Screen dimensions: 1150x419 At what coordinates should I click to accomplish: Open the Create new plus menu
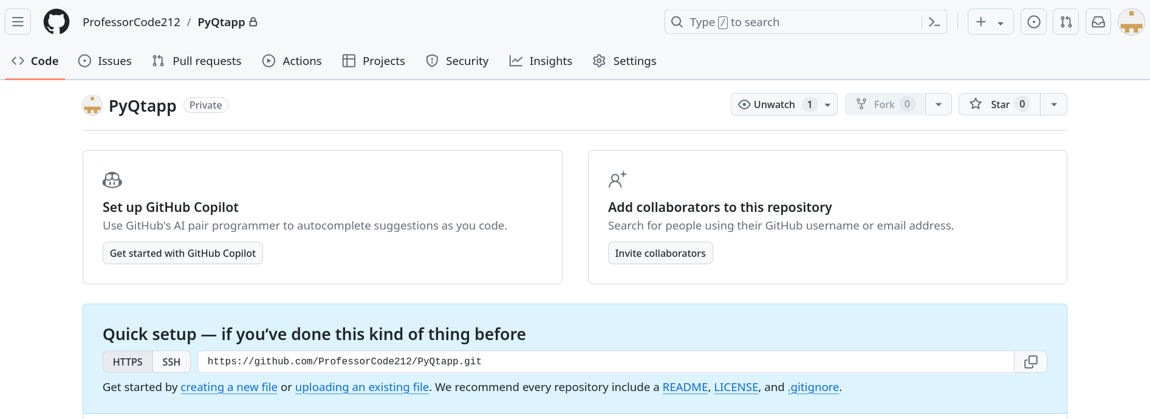(990, 22)
